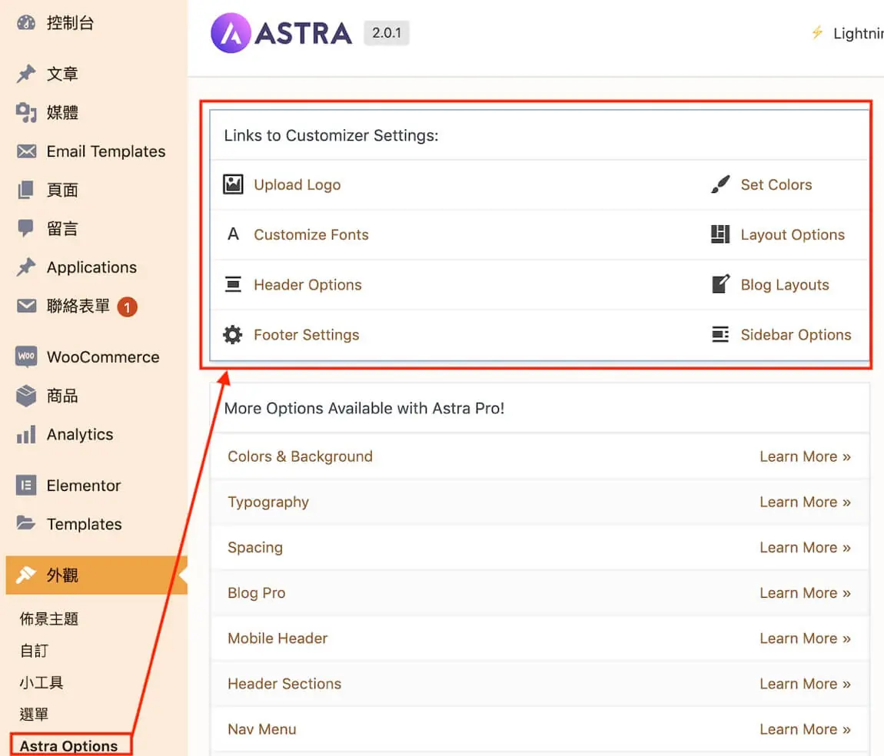Click the paintbrush icon beside 外觀
Screen dimensions: 884x756
coord(26,575)
